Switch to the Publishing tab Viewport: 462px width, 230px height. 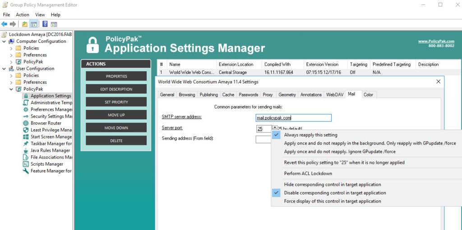(208, 95)
